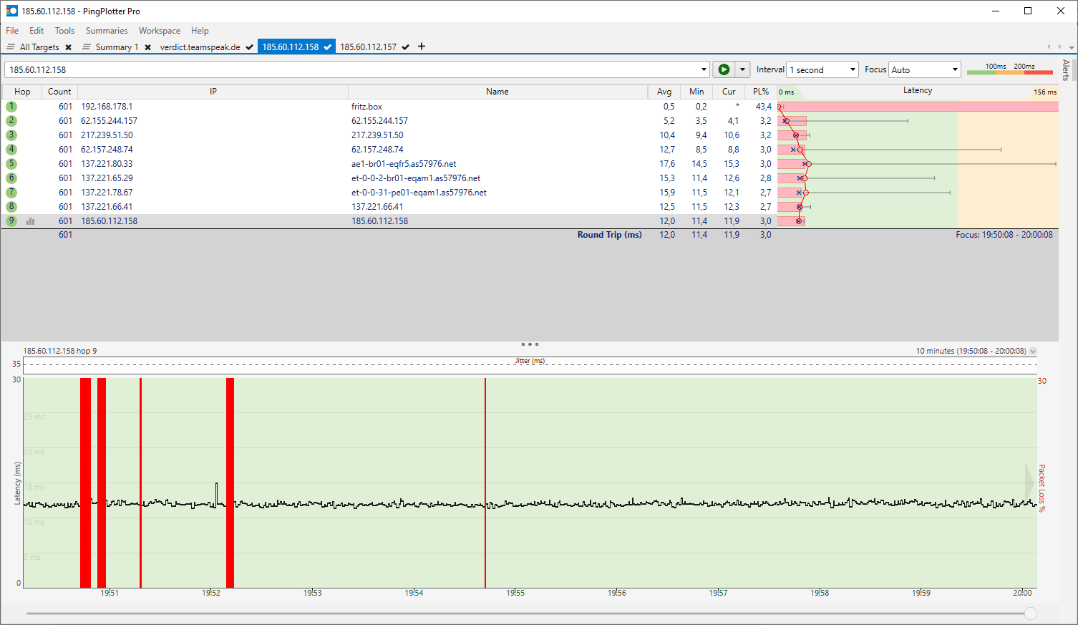
Task: Click checkmark on 185.60.112.157 tab
Action: [x=405, y=47]
